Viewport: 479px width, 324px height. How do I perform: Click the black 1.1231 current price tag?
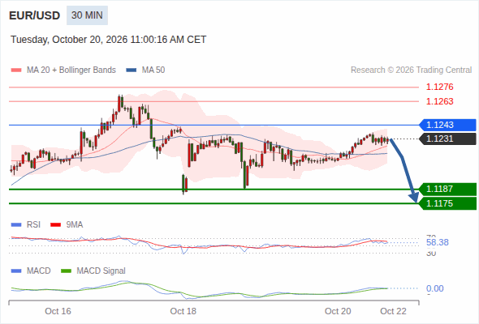pyautogui.click(x=447, y=139)
